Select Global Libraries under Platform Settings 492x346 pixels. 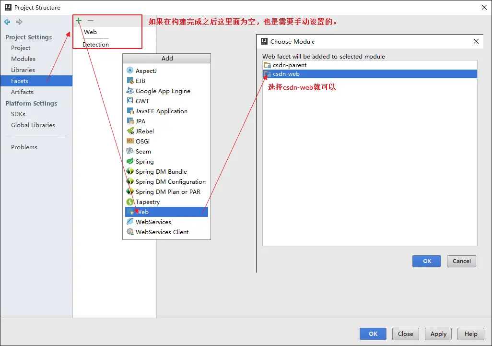pyautogui.click(x=33, y=125)
